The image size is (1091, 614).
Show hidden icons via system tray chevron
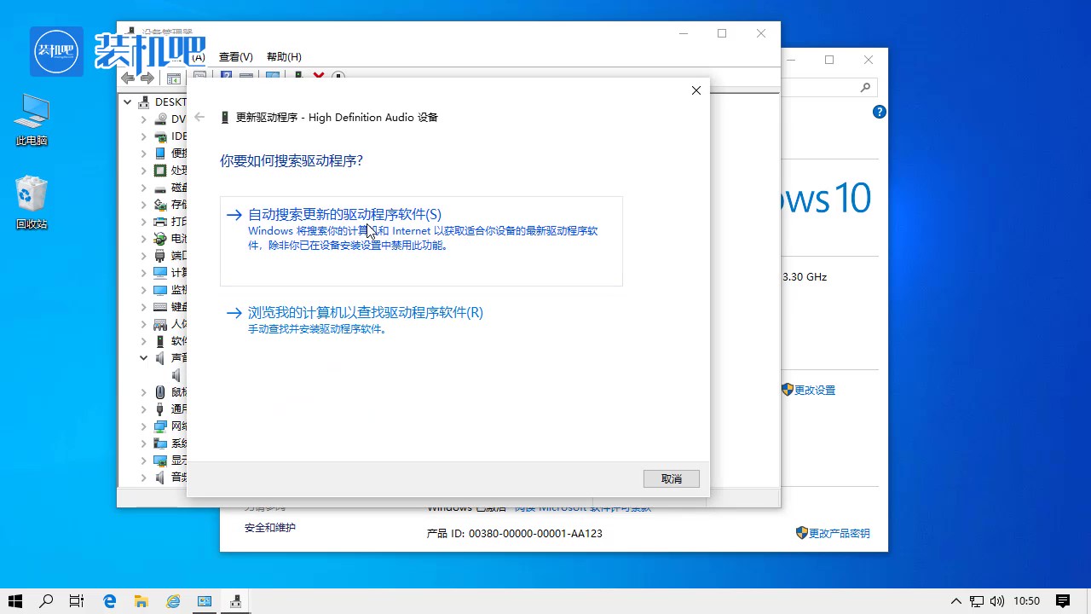(x=956, y=601)
